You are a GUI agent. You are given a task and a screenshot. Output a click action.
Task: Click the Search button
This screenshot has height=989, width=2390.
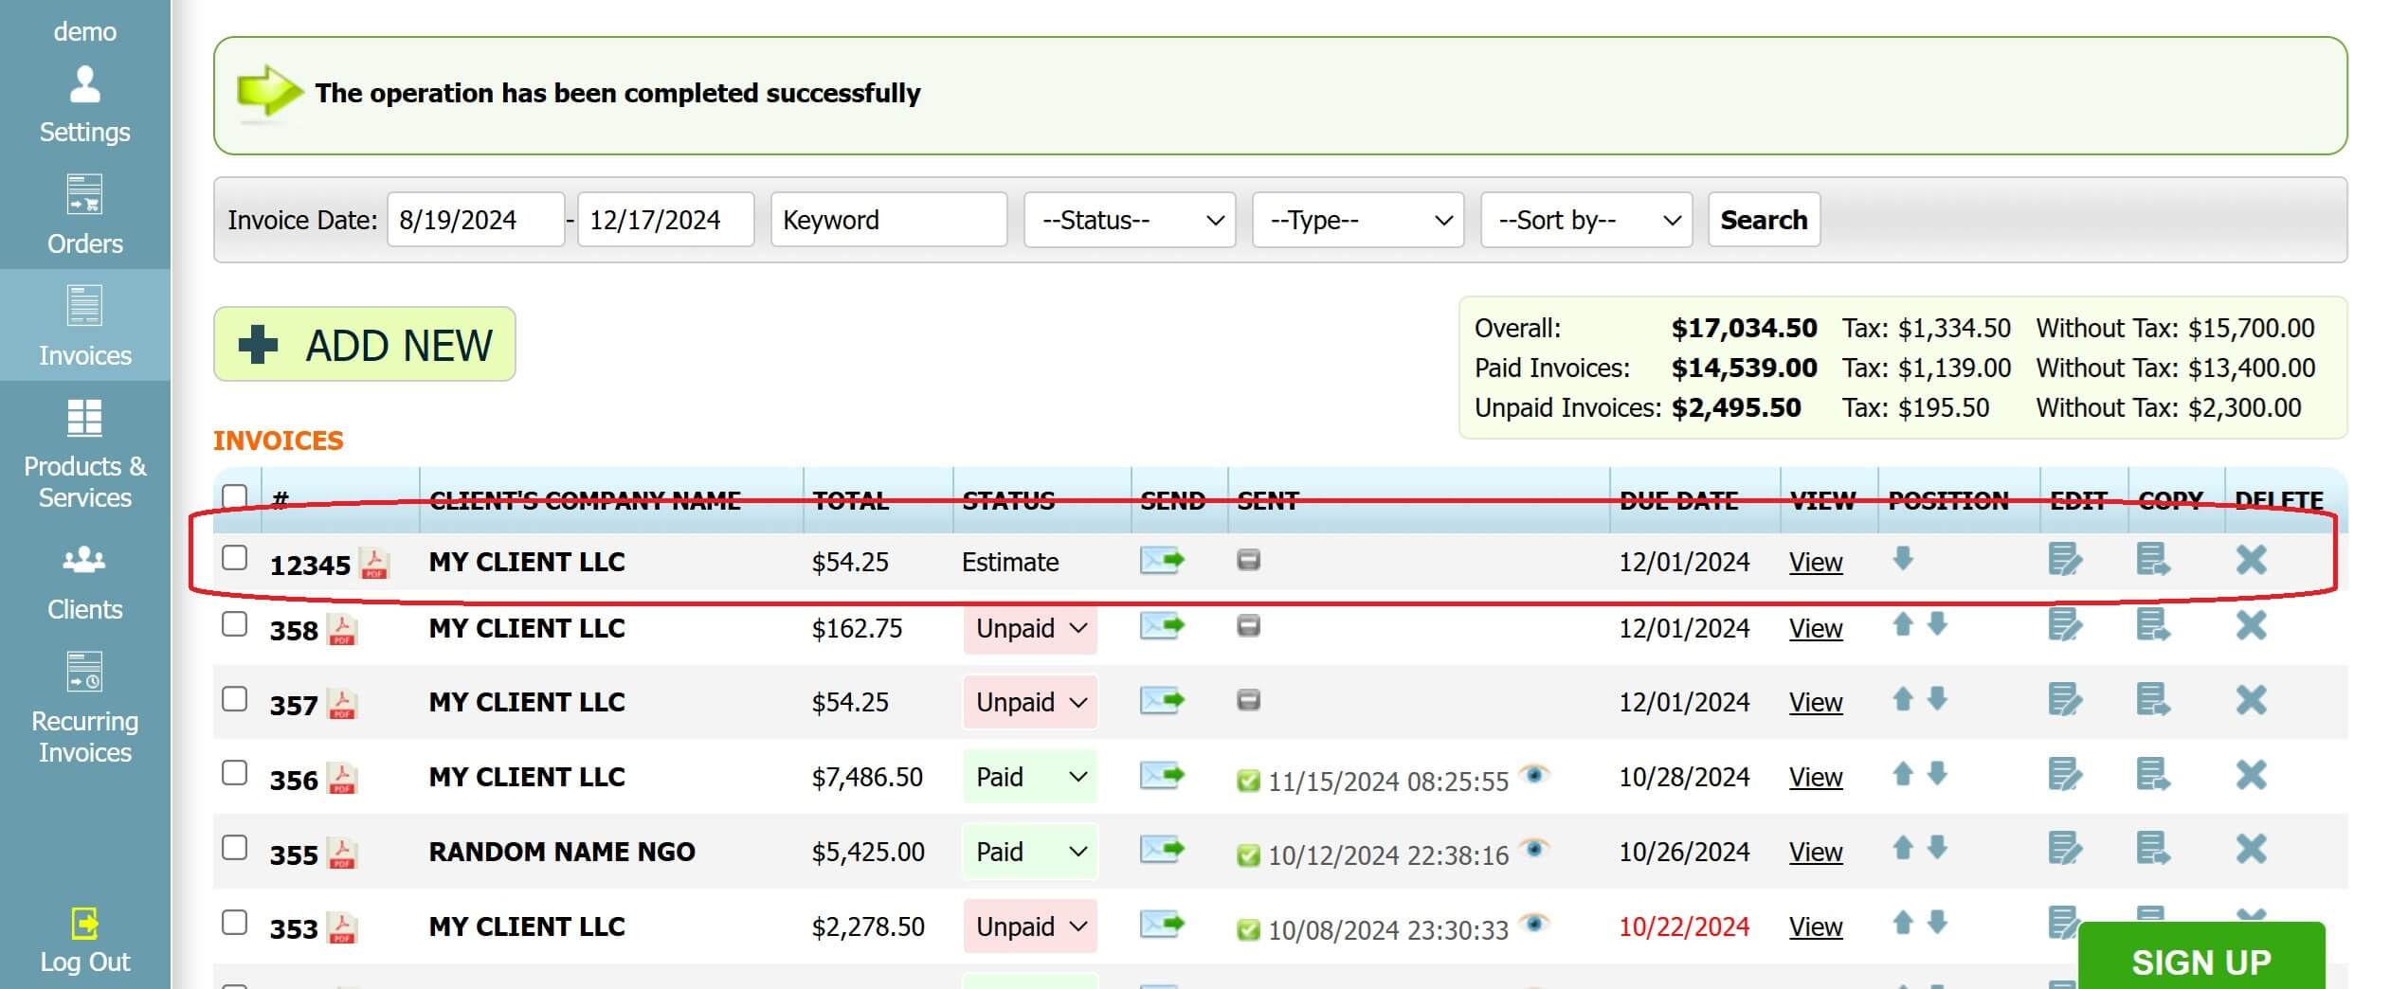1763,219
